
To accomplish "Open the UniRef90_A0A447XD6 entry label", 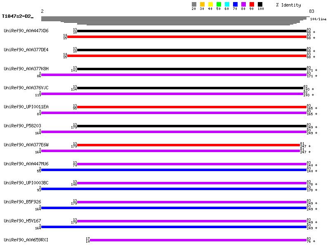I will pos(26,31).
